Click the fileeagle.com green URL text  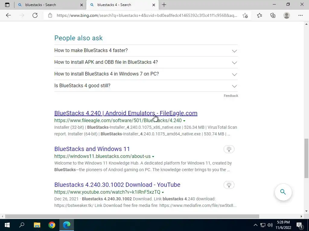[118, 120]
